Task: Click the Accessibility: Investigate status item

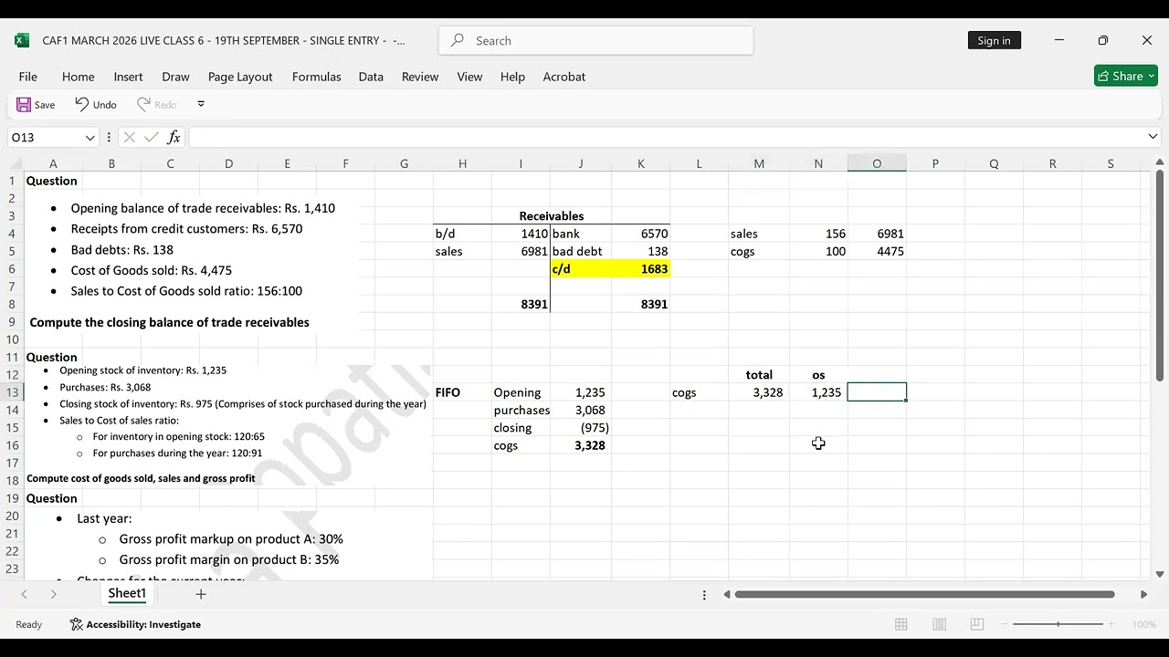Action: [135, 624]
